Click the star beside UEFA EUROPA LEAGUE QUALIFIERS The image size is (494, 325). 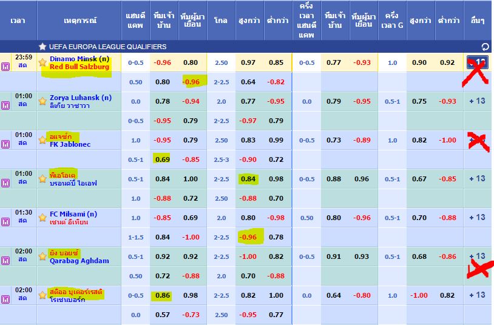[42, 47]
